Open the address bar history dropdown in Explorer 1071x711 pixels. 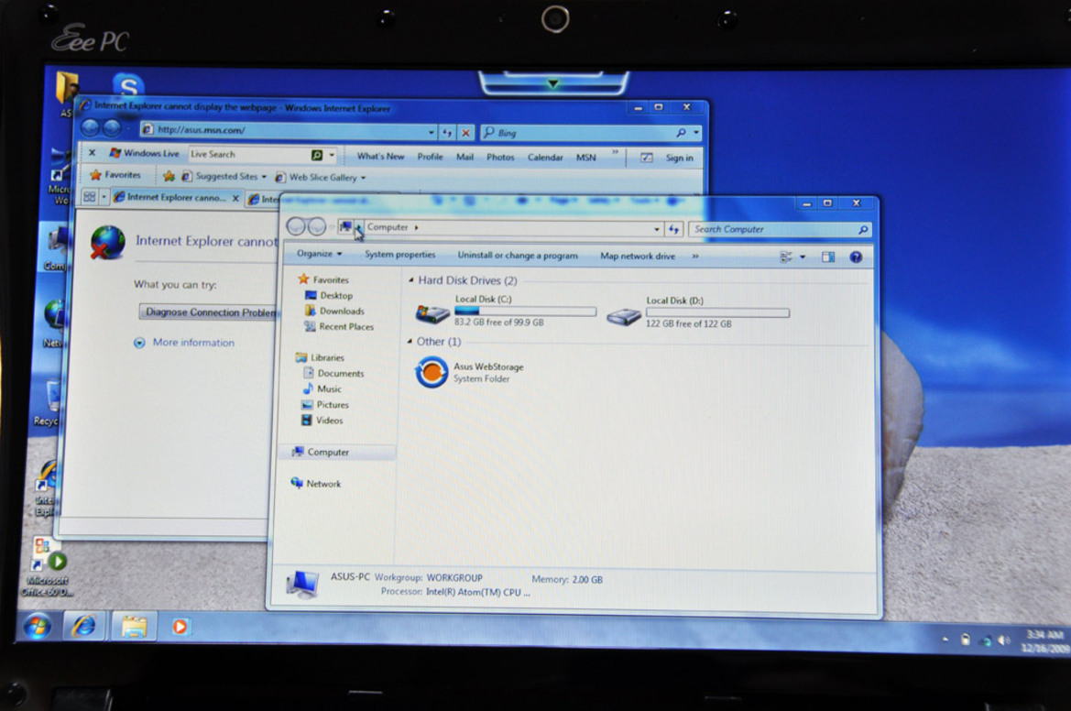[x=656, y=229]
